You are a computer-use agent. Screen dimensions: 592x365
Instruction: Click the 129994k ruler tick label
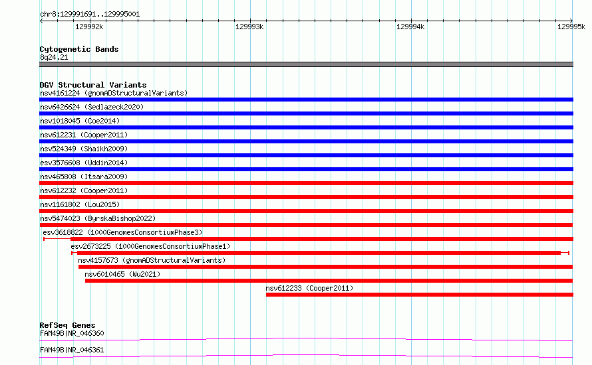point(410,27)
